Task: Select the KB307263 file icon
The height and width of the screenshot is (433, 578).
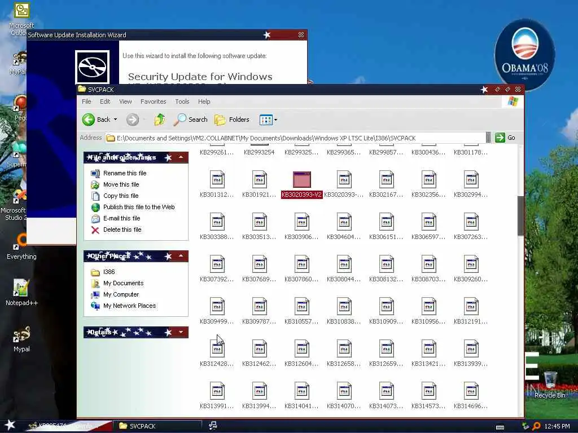Action: click(x=471, y=222)
